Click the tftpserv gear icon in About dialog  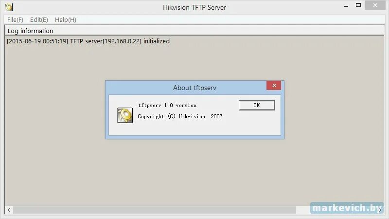coord(125,115)
